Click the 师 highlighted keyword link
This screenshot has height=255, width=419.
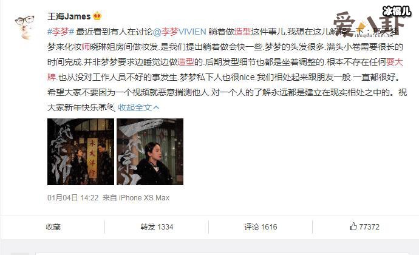[x=86, y=47]
